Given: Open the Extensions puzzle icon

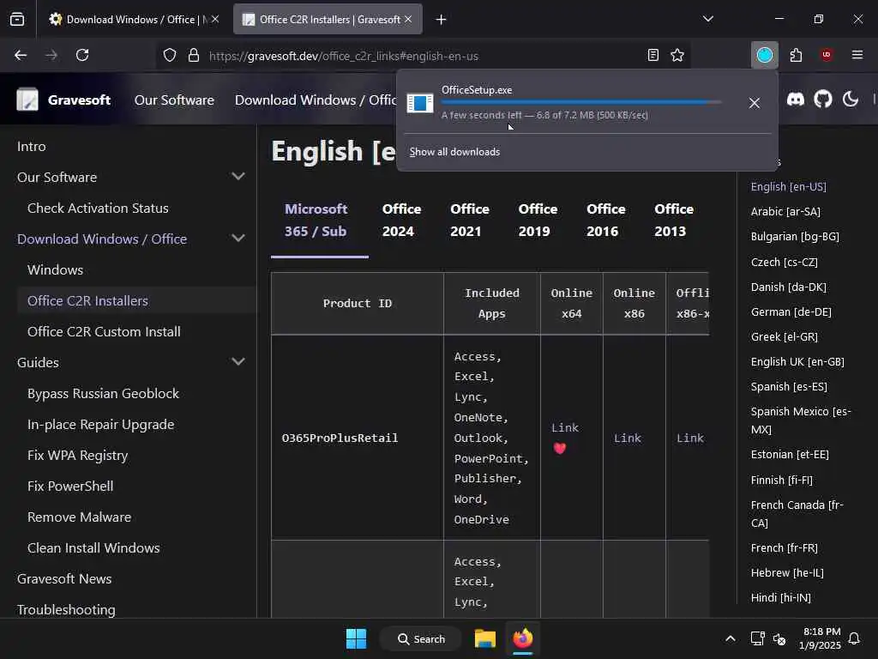Looking at the screenshot, I should pyautogui.click(x=796, y=55).
